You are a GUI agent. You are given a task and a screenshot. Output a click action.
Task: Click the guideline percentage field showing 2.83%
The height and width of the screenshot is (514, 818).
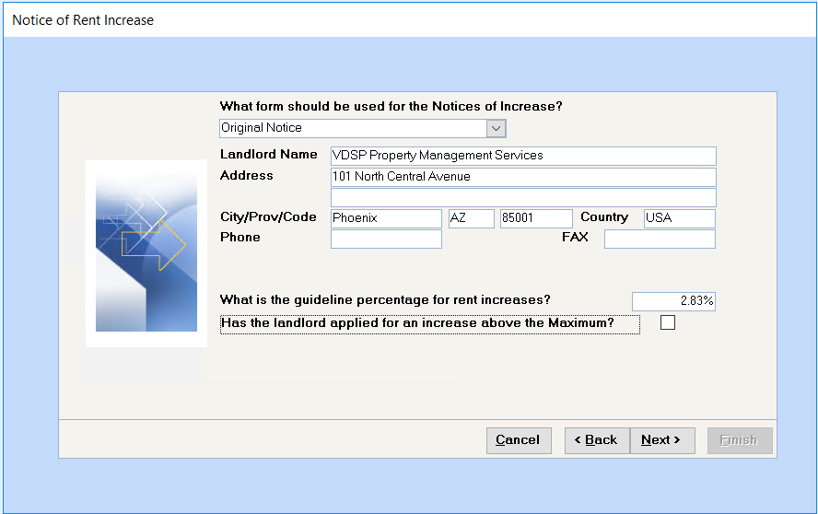point(673,301)
